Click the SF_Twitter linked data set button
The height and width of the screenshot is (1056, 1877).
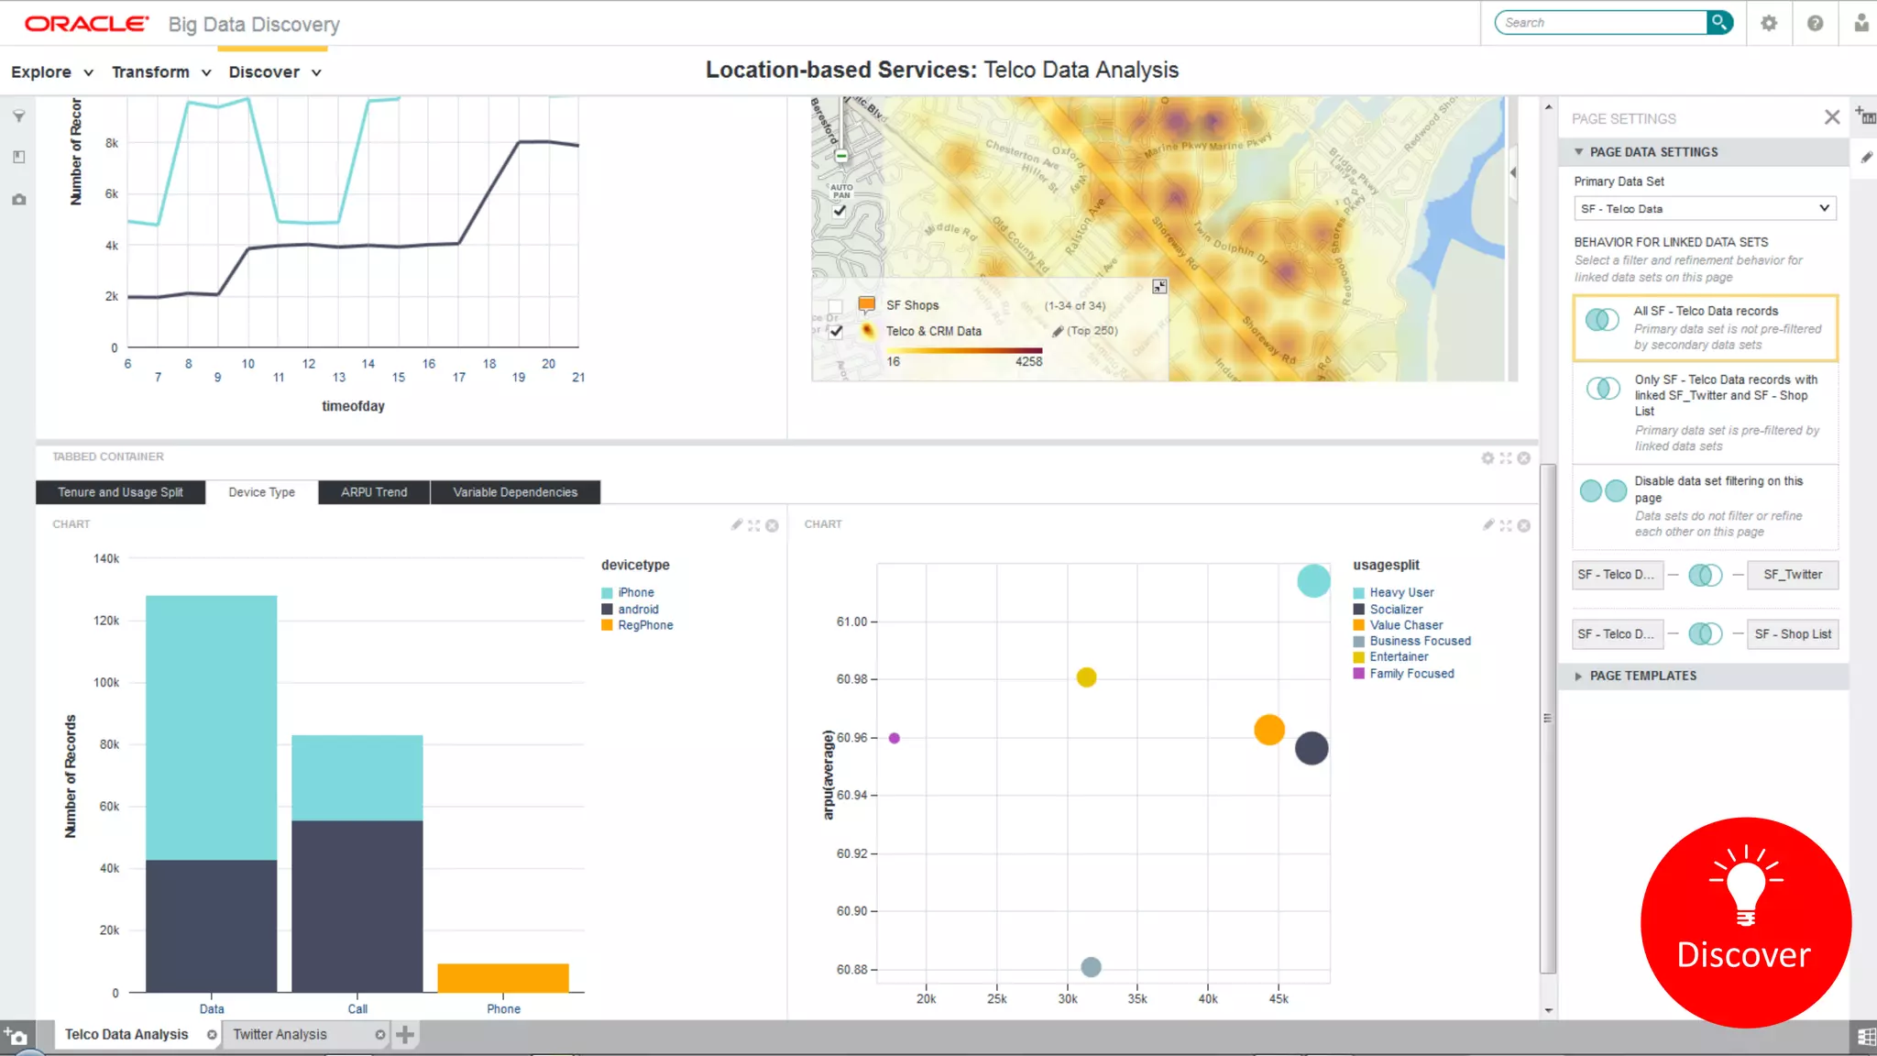(x=1792, y=575)
